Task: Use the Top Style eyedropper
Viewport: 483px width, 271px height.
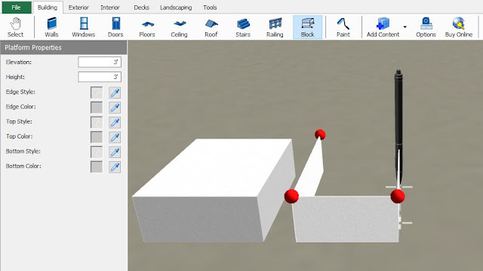Action: tap(115, 122)
